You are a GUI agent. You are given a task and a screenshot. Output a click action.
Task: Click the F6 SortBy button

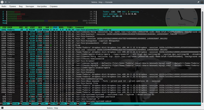coord(53,103)
